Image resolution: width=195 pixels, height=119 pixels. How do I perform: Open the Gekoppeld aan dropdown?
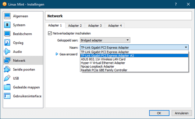[x=105, y=40]
